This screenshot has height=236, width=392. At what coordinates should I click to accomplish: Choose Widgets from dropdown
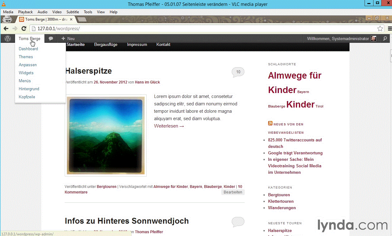click(x=26, y=73)
